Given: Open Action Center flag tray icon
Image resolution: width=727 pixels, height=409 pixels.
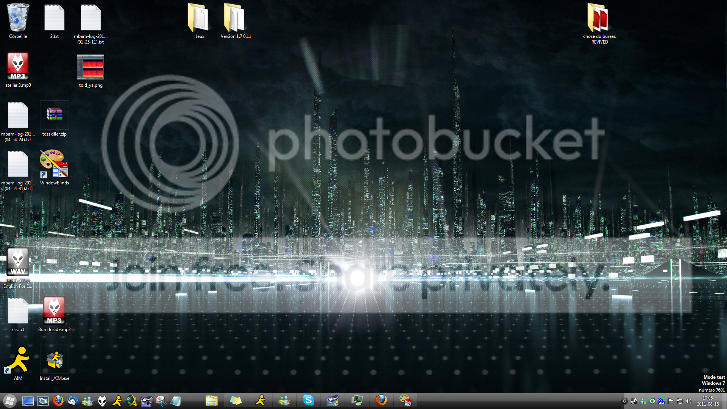Looking at the screenshot, I should click(x=671, y=401).
